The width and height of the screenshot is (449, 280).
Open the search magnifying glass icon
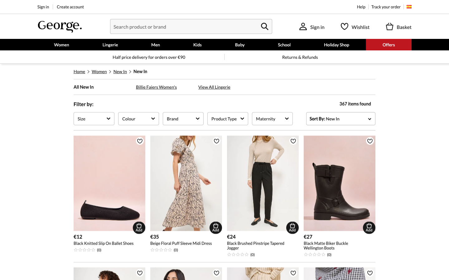tap(264, 26)
